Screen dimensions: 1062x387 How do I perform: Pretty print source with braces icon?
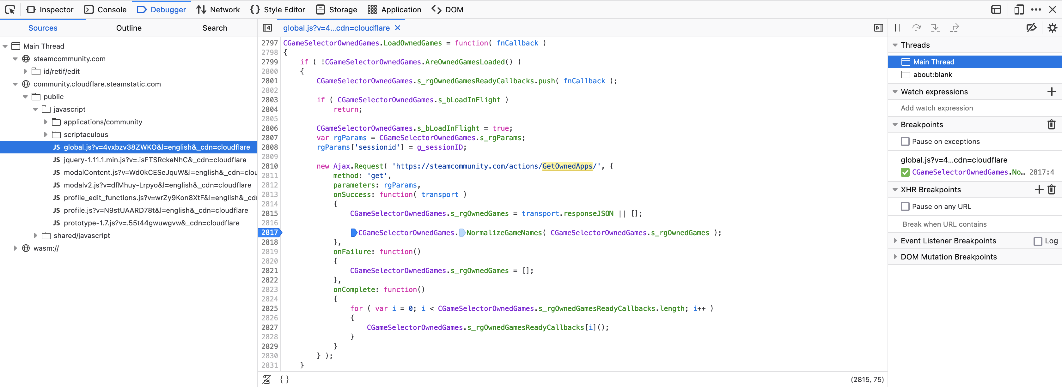284,379
